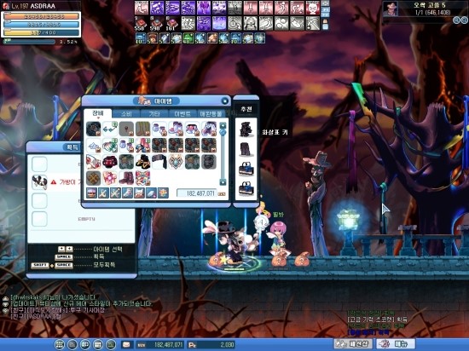Image resolution: width=469 pixels, height=351 pixels.
Task: Click the purple potion quickslot showing 161
Action: (171, 23)
